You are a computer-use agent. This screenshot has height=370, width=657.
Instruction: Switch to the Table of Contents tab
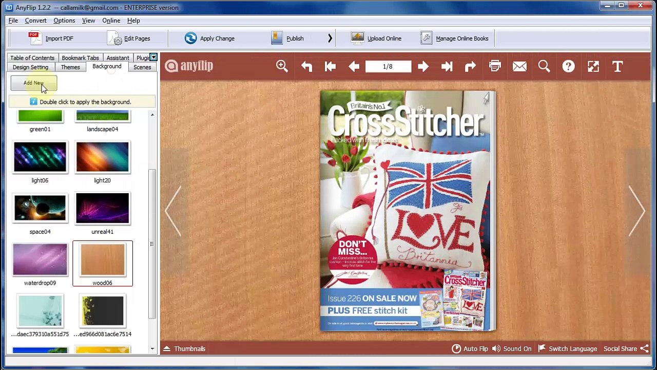(x=32, y=58)
